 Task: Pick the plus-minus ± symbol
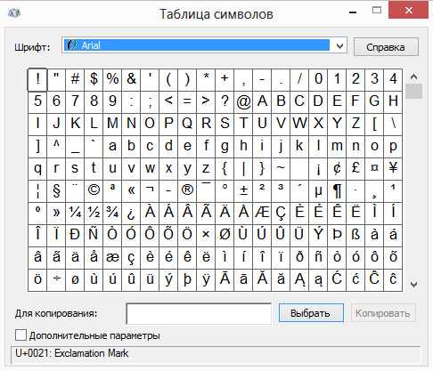(x=243, y=190)
